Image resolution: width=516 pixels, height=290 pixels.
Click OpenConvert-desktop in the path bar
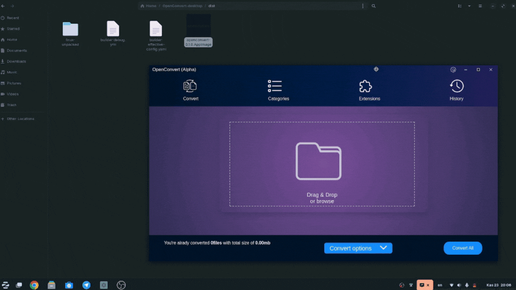pyautogui.click(x=182, y=6)
